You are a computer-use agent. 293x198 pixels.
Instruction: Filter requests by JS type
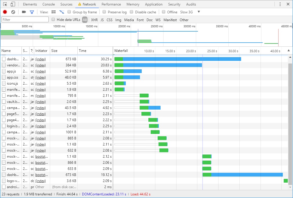coord(102,20)
